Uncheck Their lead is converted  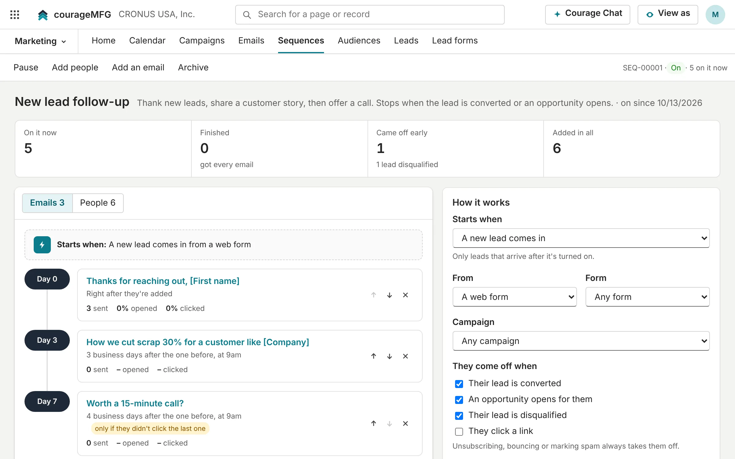pyautogui.click(x=459, y=384)
